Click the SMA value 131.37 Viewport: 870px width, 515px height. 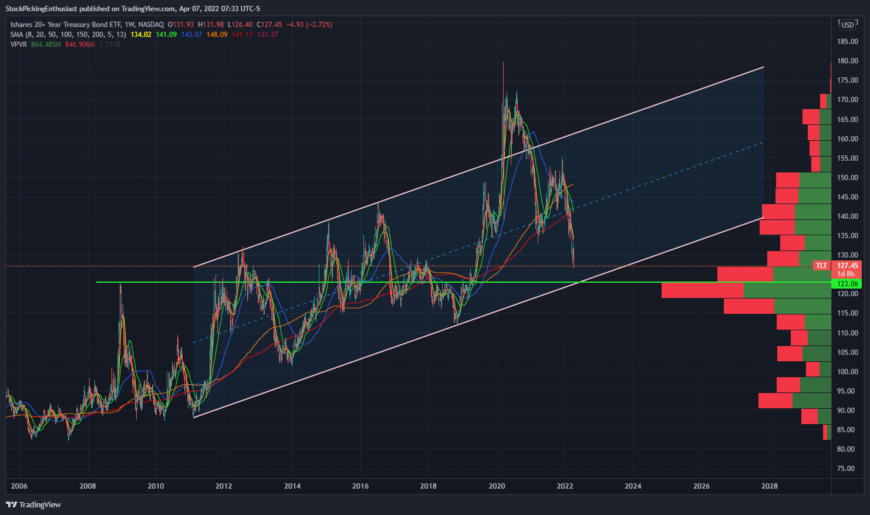[x=267, y=35]
